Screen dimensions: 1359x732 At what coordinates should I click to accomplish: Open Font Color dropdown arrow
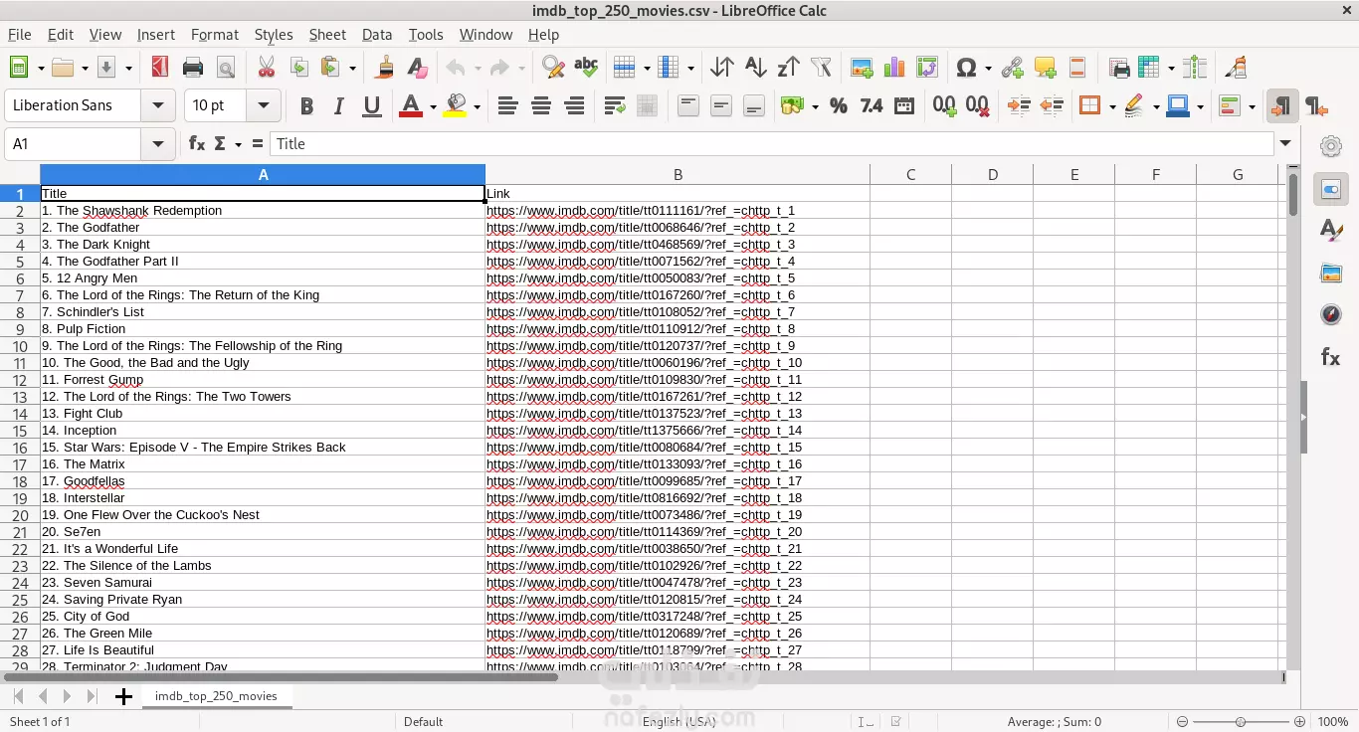433,106
